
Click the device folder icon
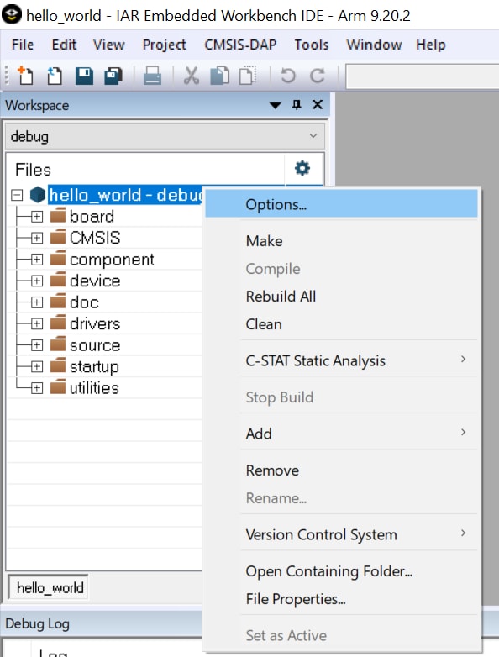coord(58,280)
